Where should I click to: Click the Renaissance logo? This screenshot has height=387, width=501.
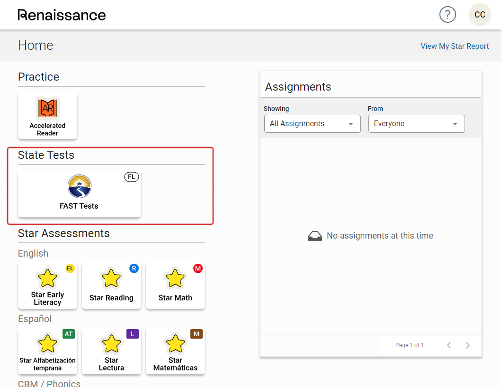click(x=62, y=15)
